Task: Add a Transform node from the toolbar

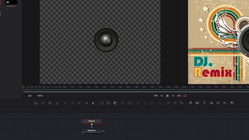Action: pyautogui.click(x=130, y=103)
